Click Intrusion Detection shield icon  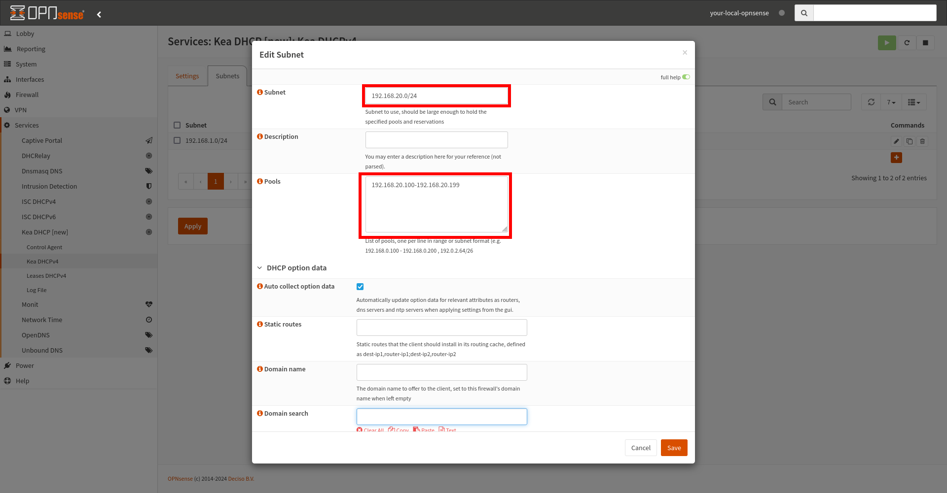click(x=149, y=186)
